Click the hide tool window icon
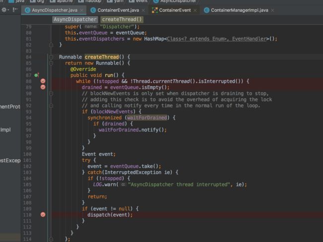 point(15,9)
